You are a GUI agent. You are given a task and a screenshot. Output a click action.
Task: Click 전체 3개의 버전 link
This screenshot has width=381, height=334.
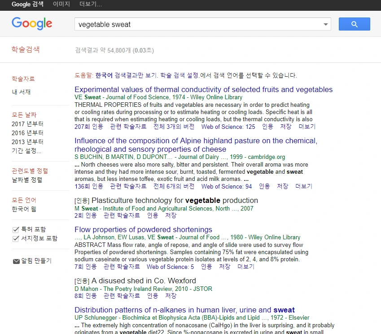point(174,127)
